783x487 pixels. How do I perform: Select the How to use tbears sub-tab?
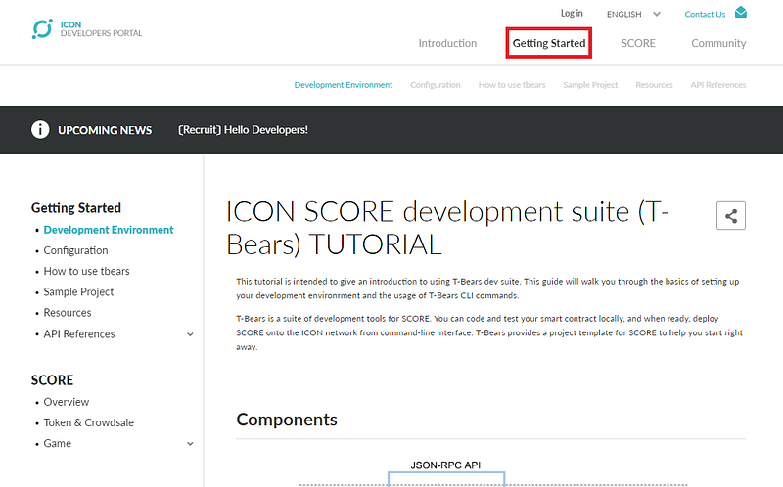tap(512, 85)
